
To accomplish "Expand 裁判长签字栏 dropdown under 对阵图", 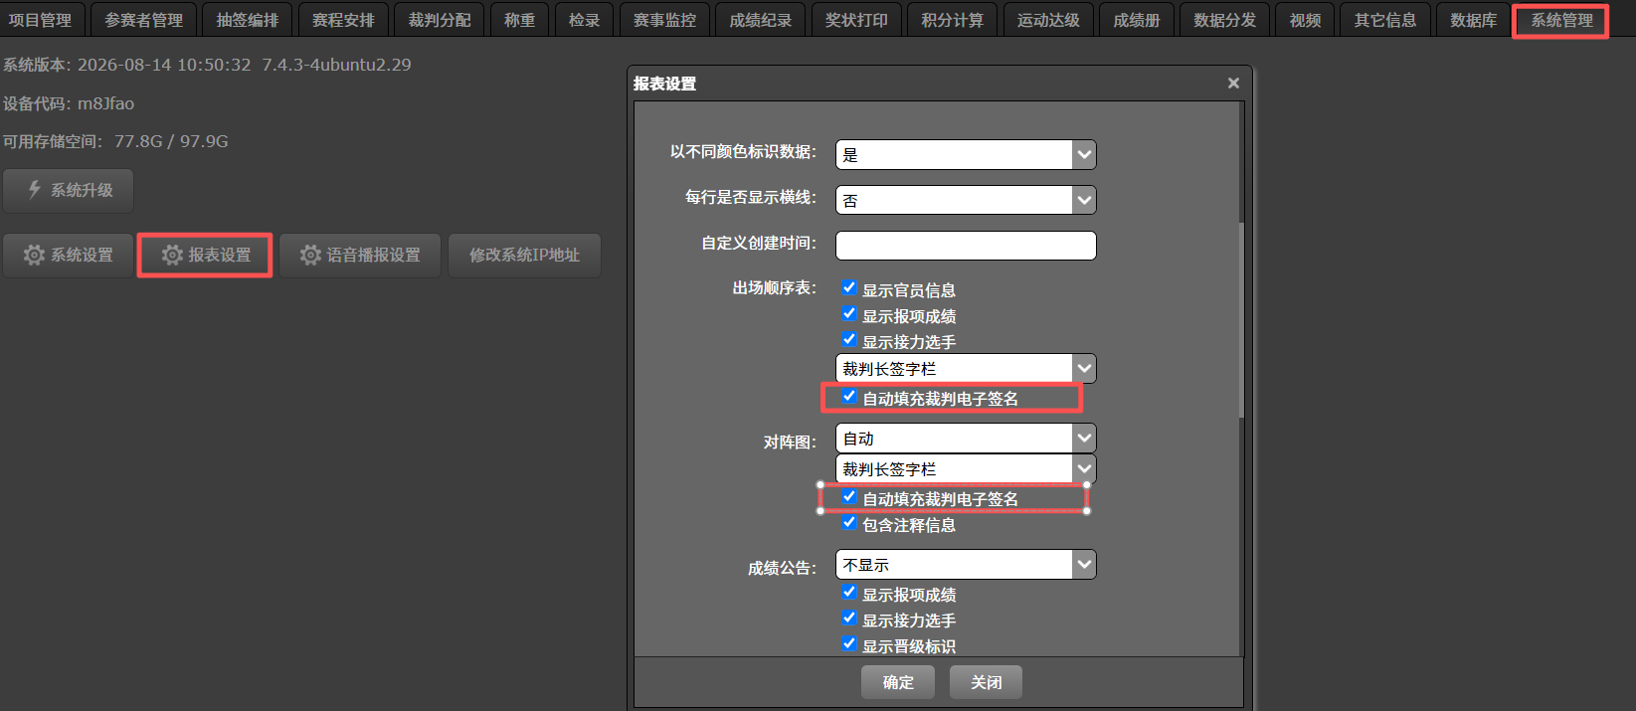I will [x=966, y=468].
